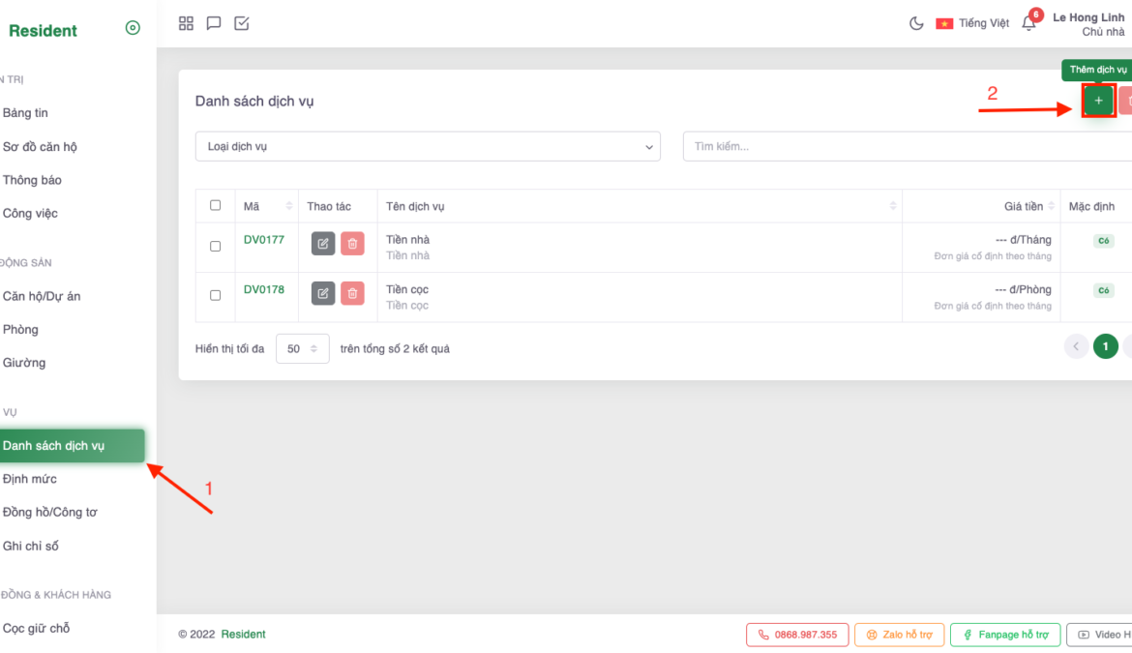
Task: Select the DV0178 row checkbox
Action: click(215, 295)
